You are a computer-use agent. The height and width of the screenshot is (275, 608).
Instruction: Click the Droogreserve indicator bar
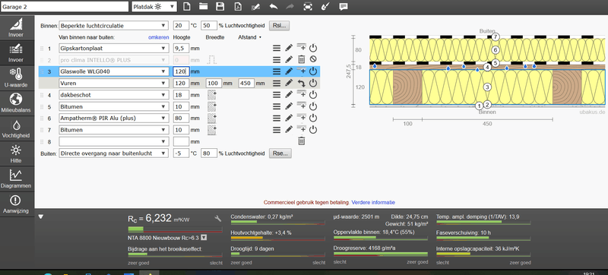pyautogui.click(x=381, y=254)
